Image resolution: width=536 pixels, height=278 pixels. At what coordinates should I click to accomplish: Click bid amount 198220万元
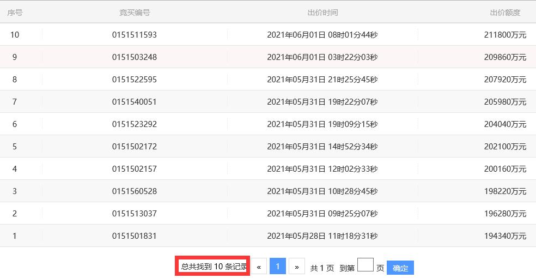[x=505, y=191]
